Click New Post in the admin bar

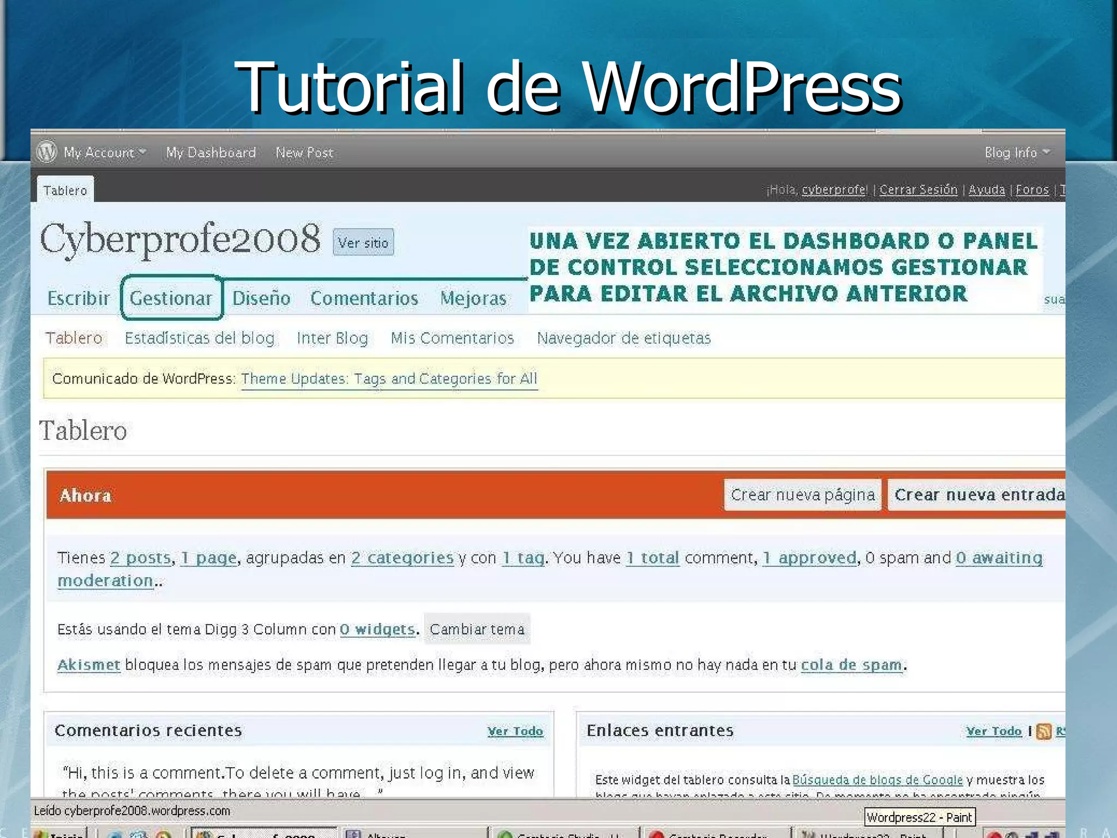click(x=304, y=153)
